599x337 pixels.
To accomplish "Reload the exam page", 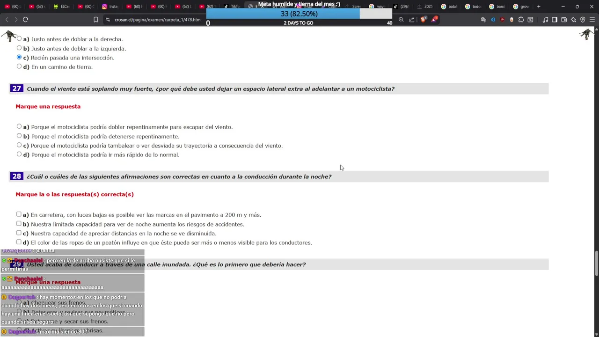I will (25, 20).
